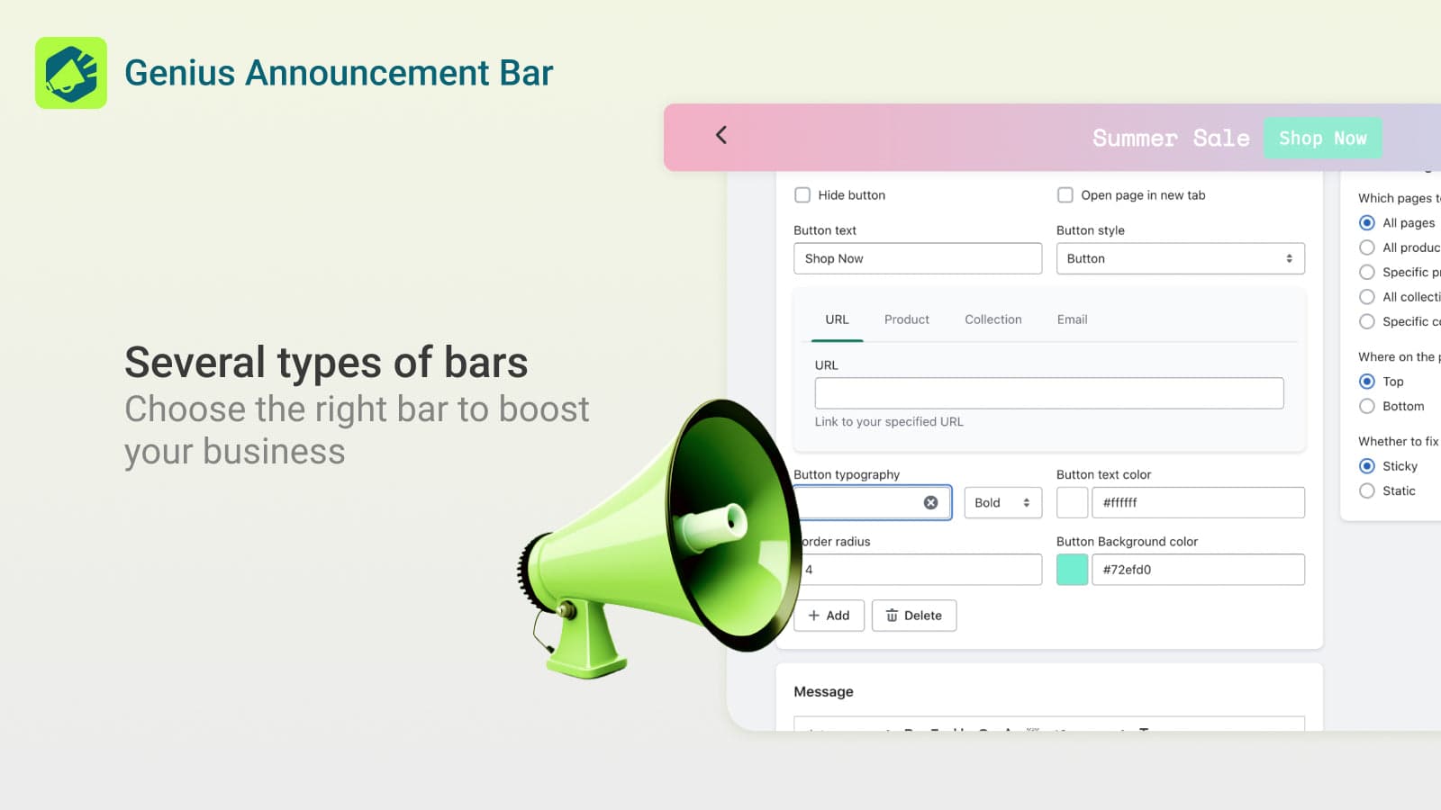Open the Button Background color swatch
This screenshot has width=1441, height=810.
click(1072, 570)
